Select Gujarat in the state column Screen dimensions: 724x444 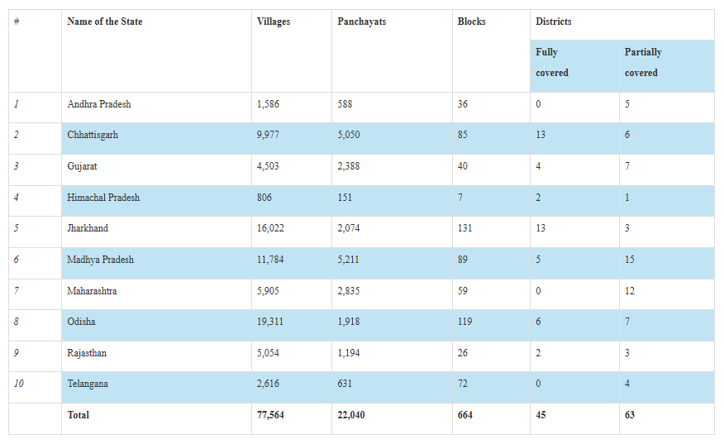pyautogui.click(x=82, y=166)
